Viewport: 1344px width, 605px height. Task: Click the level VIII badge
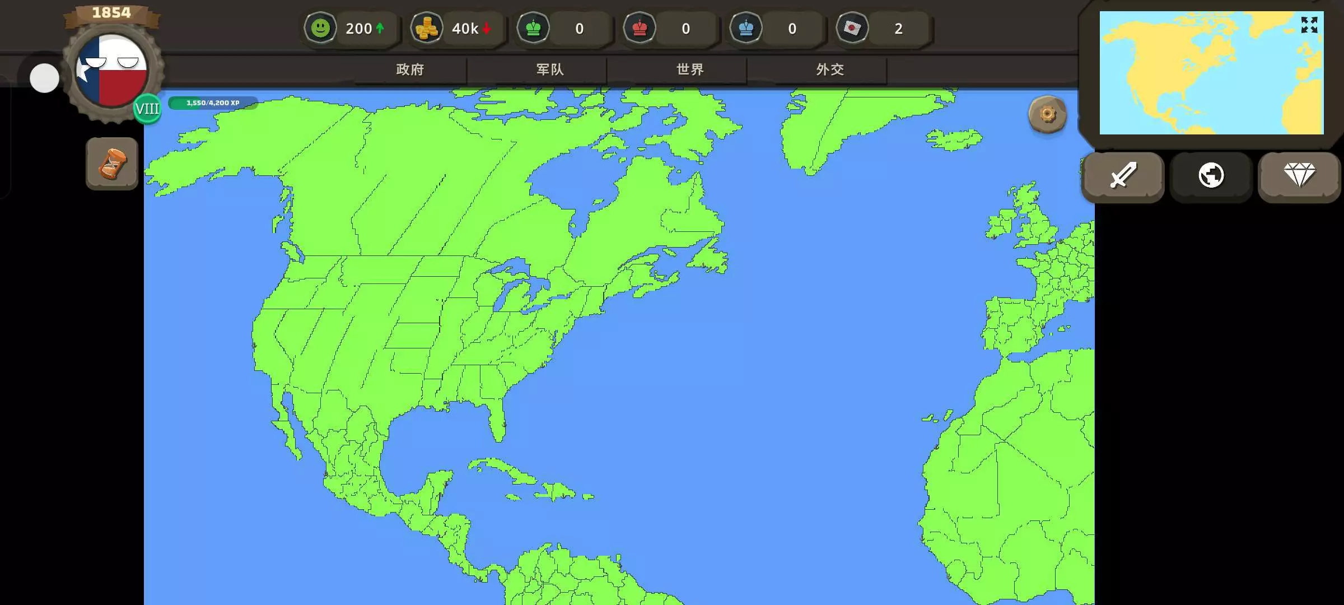coord(147,109)
